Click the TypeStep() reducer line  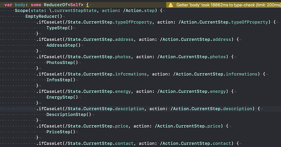60,28
